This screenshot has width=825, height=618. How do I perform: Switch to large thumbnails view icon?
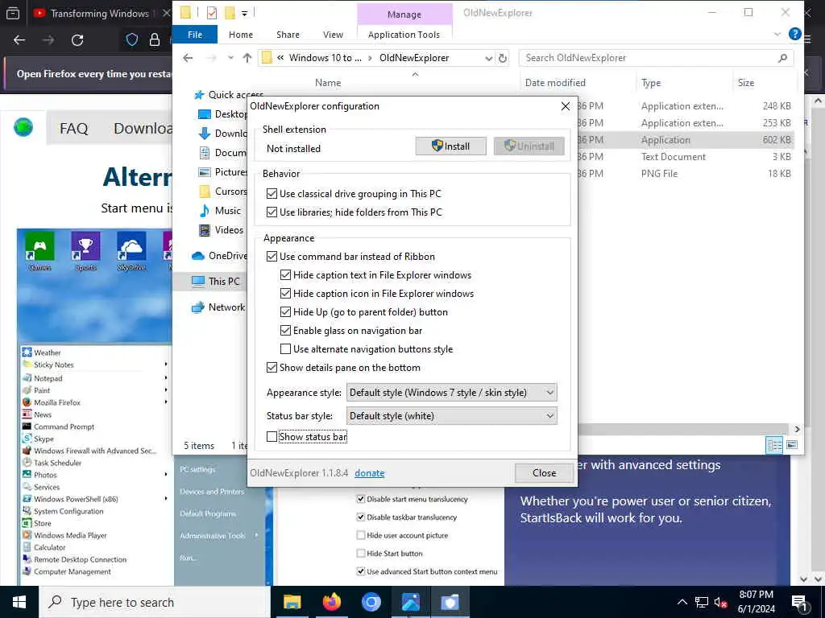[791, 445]
